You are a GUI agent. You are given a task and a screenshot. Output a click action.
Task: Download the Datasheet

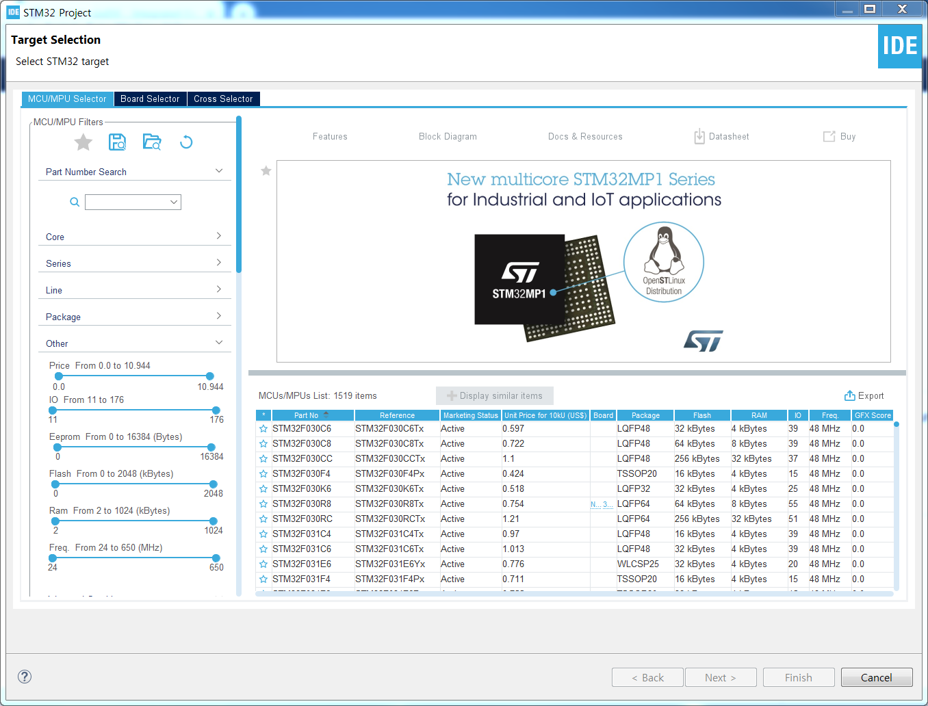pos(721,137)
